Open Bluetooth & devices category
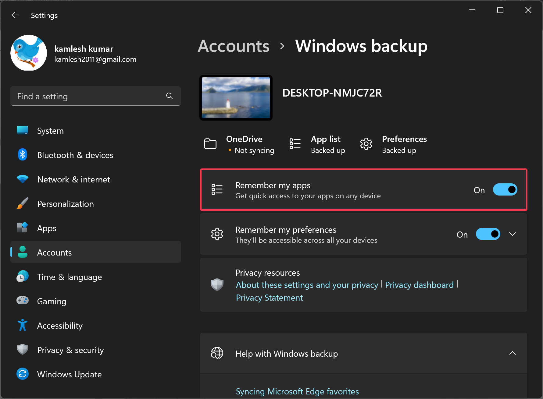The width and height of the screenshot is (543, 399). (x=96, y=155)
